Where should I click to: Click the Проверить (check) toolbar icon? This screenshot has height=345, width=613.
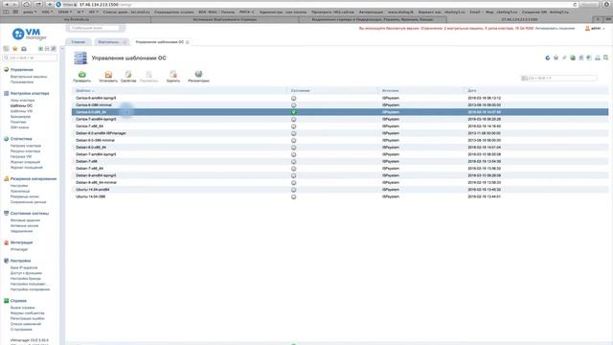pyautogui.click(x=82, y=76)
